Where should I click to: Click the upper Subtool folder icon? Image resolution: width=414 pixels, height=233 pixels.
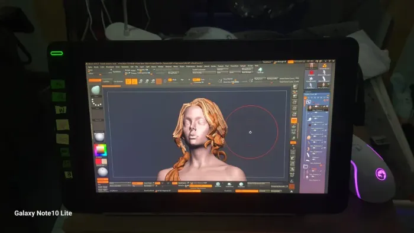(308, 102)
